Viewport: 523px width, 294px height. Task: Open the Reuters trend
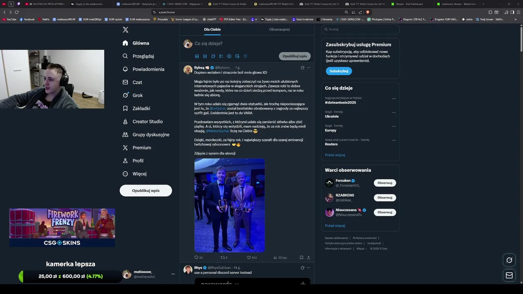click(x=331, y=144)
